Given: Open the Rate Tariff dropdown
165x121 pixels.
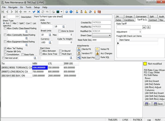Looking at the screenshot, I should coord(144,27).
